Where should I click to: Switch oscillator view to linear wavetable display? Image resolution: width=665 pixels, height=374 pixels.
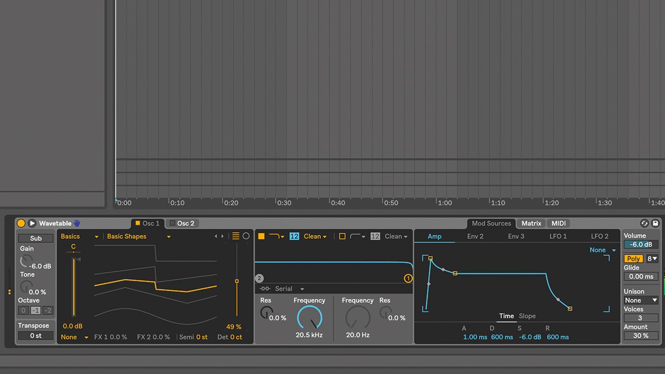click(x=236, y=235)
